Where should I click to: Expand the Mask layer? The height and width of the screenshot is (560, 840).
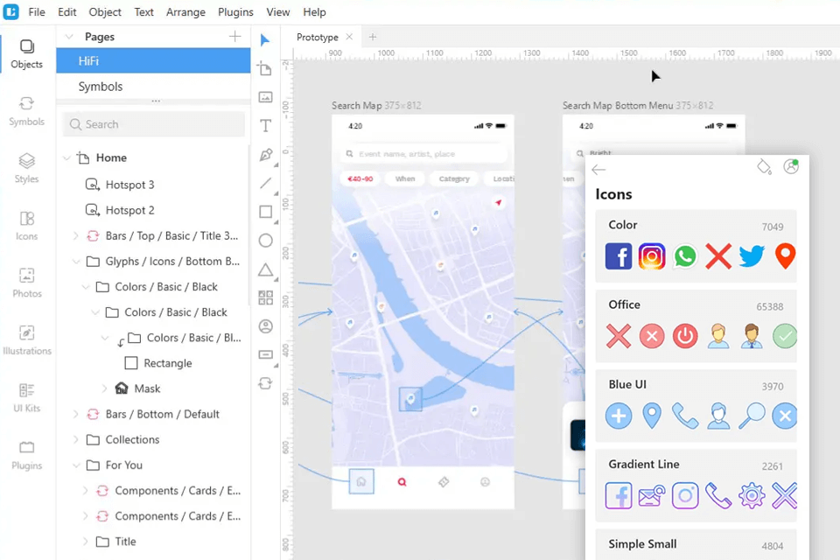pos(104,388)
